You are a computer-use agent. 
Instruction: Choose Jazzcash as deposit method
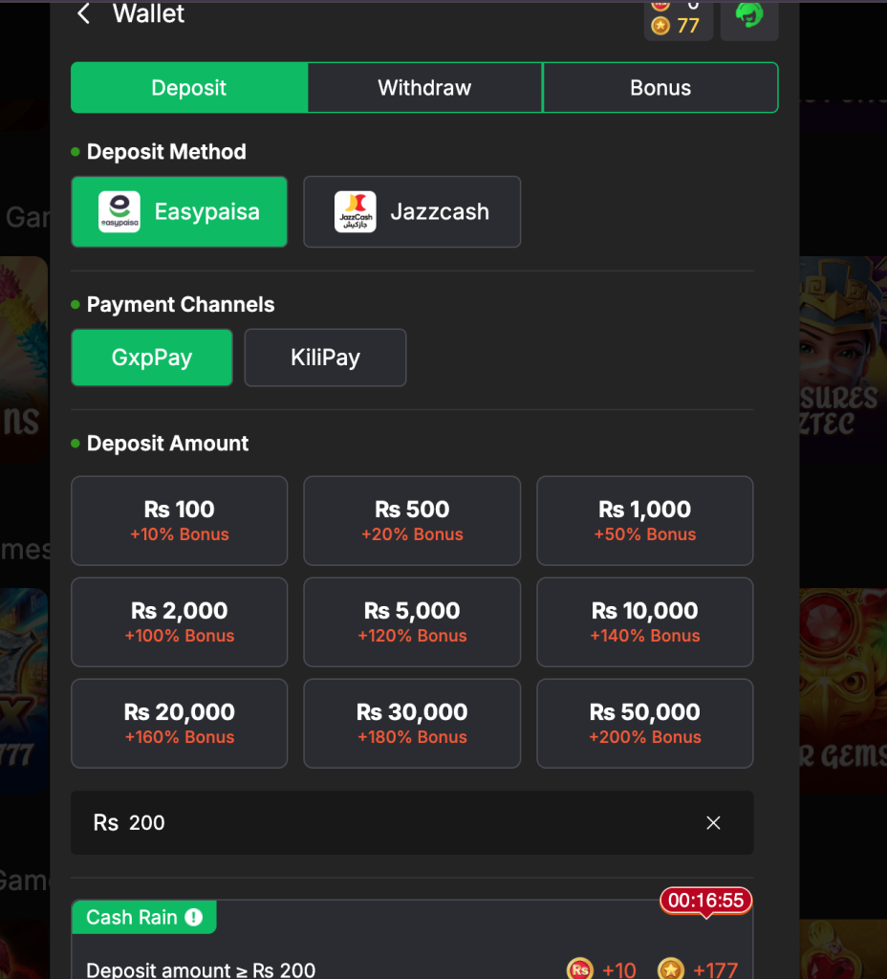(412, 211)
